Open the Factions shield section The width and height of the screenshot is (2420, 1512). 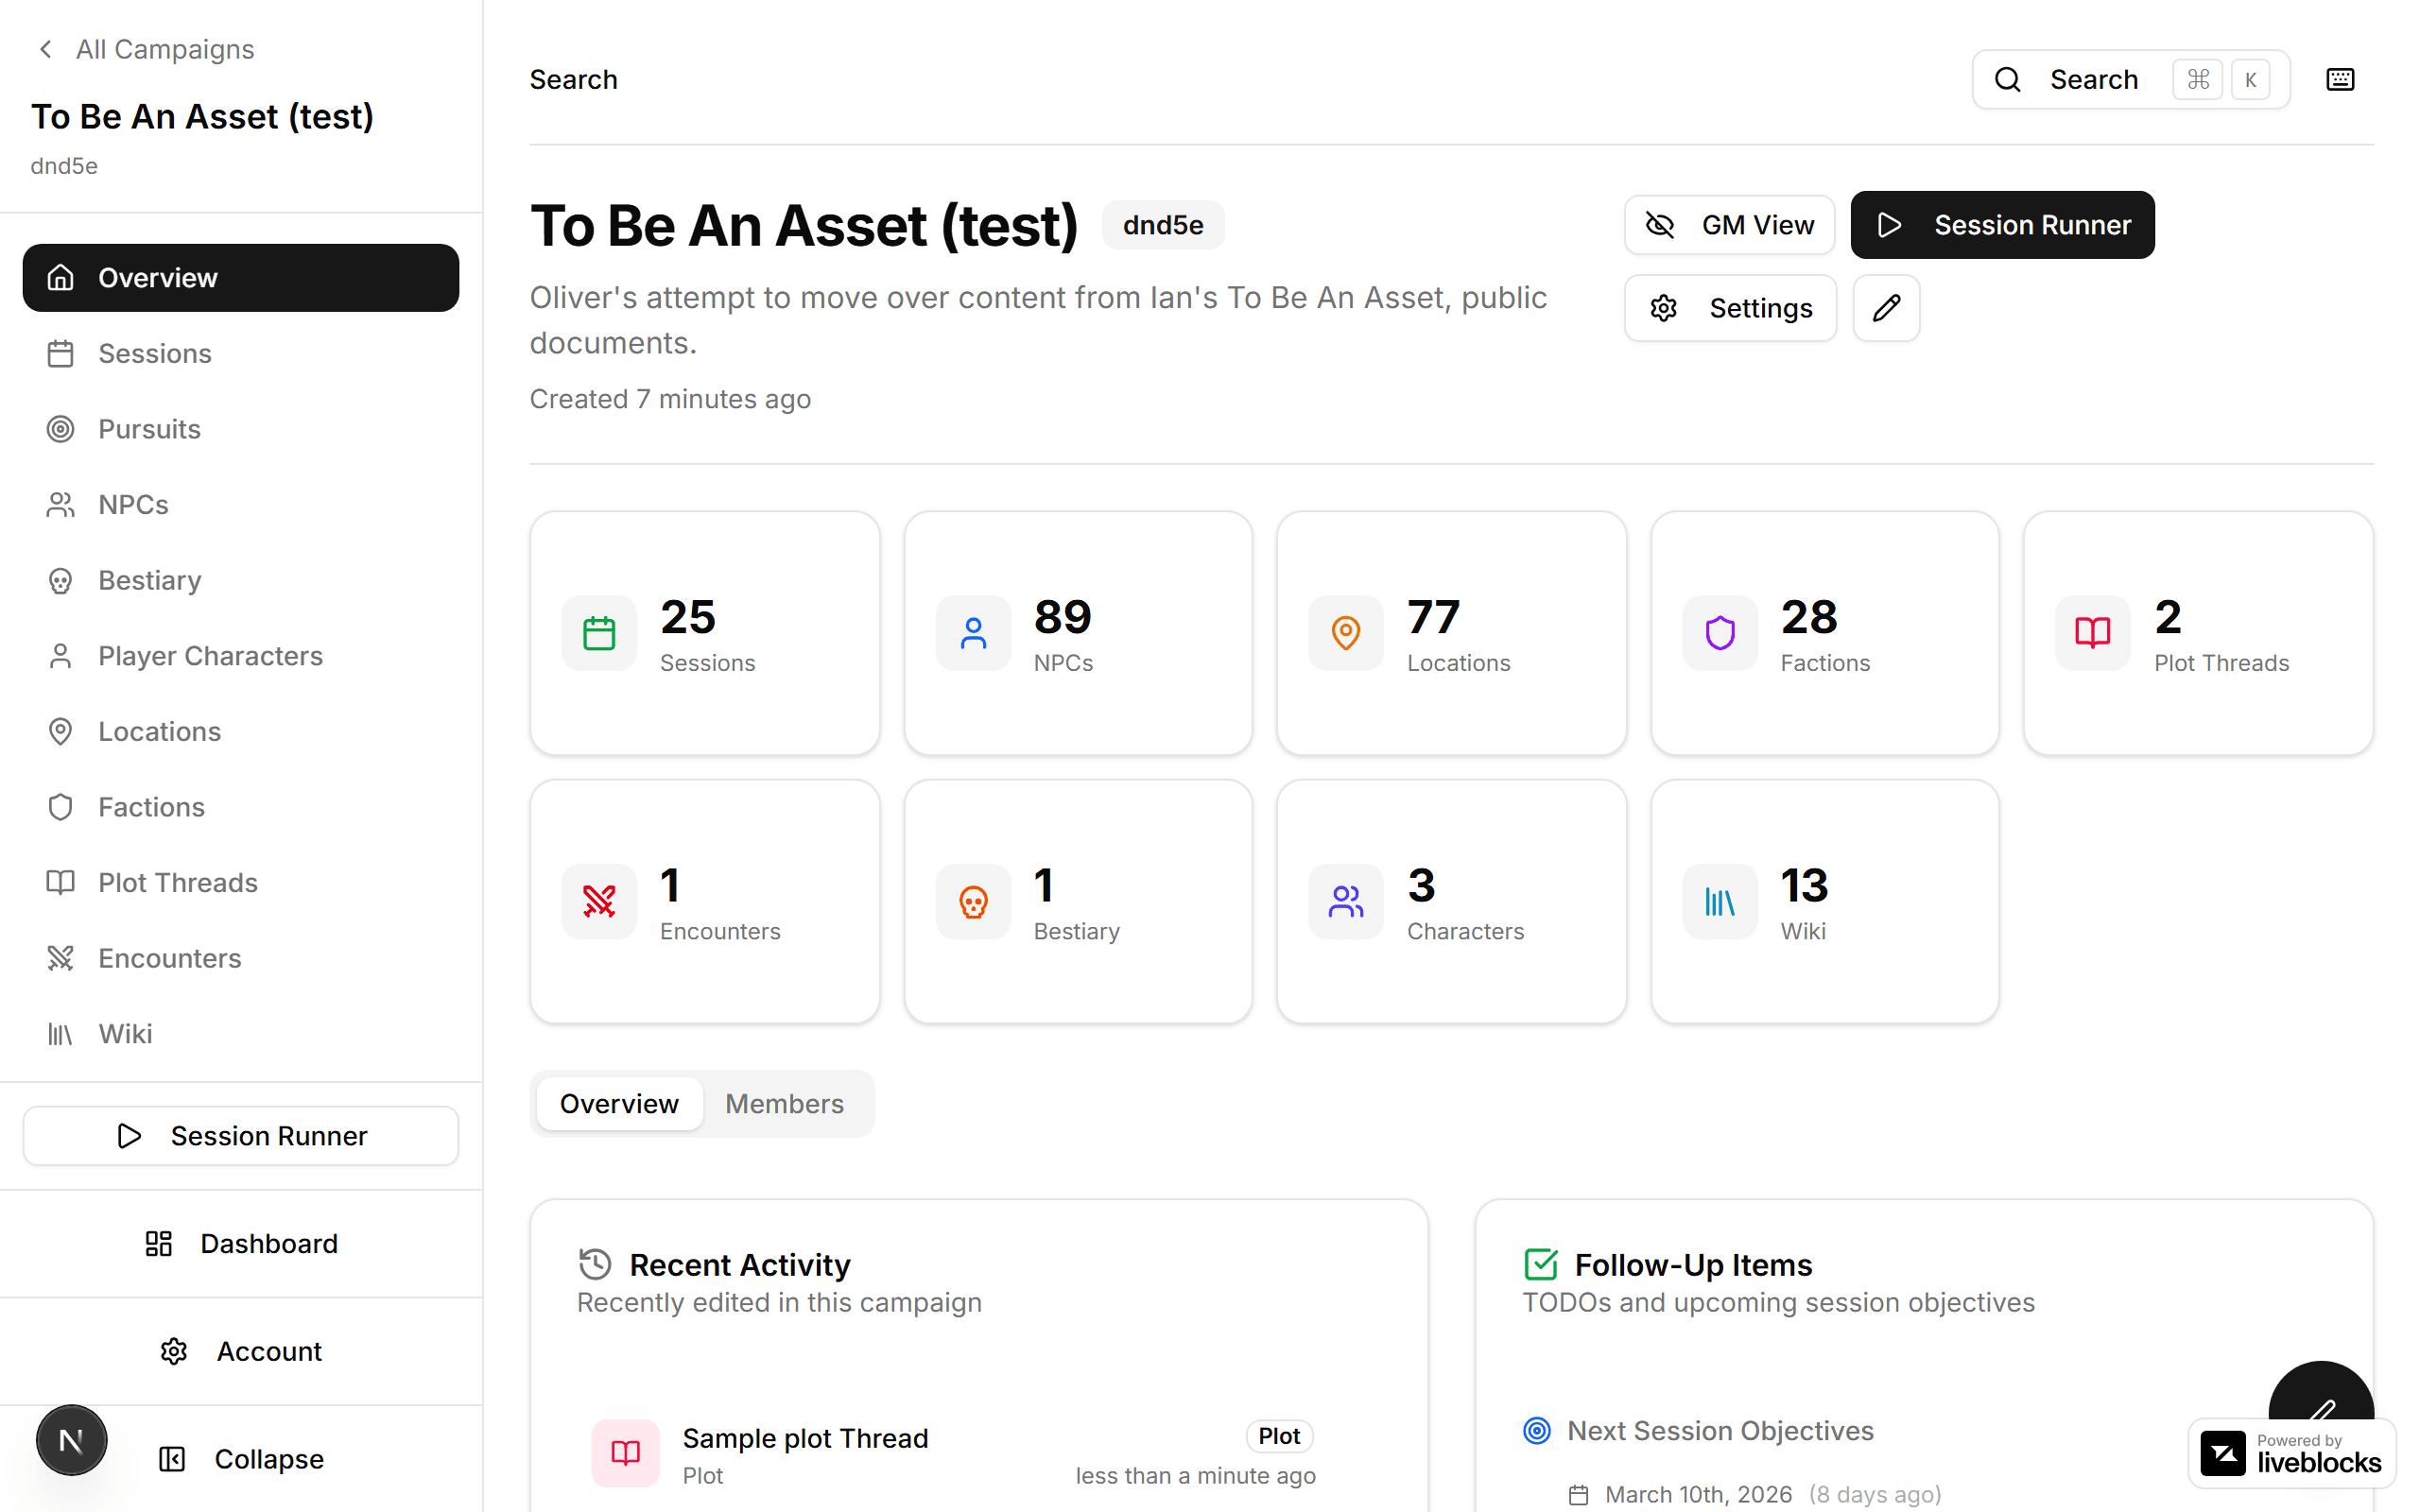[x=151, y=807]
